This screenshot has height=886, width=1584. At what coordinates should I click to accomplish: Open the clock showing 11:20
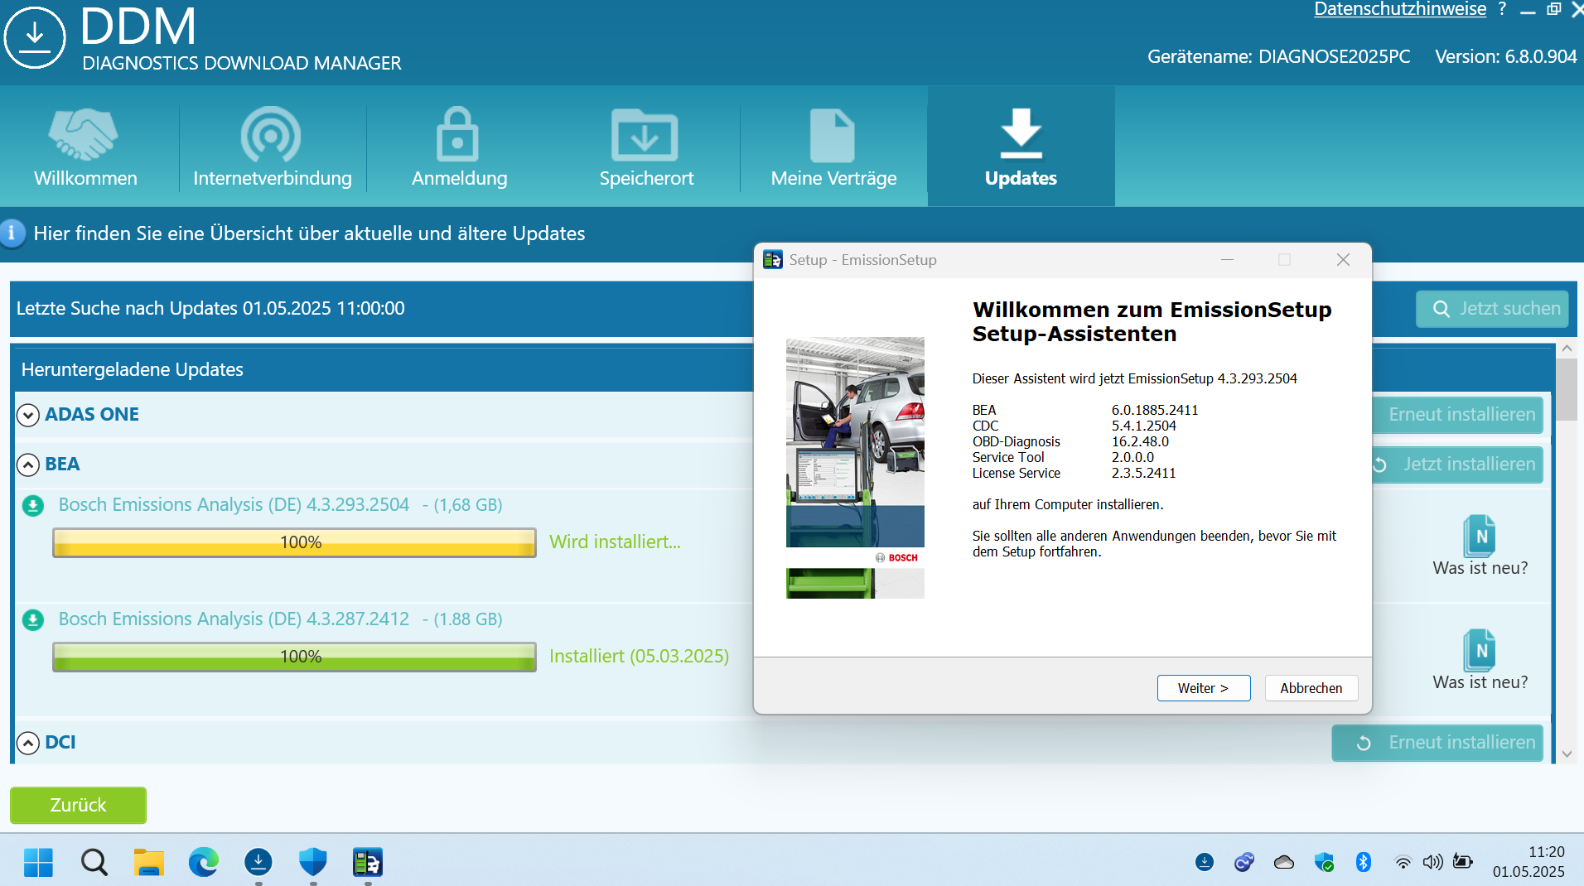(x=1529, y=862)
